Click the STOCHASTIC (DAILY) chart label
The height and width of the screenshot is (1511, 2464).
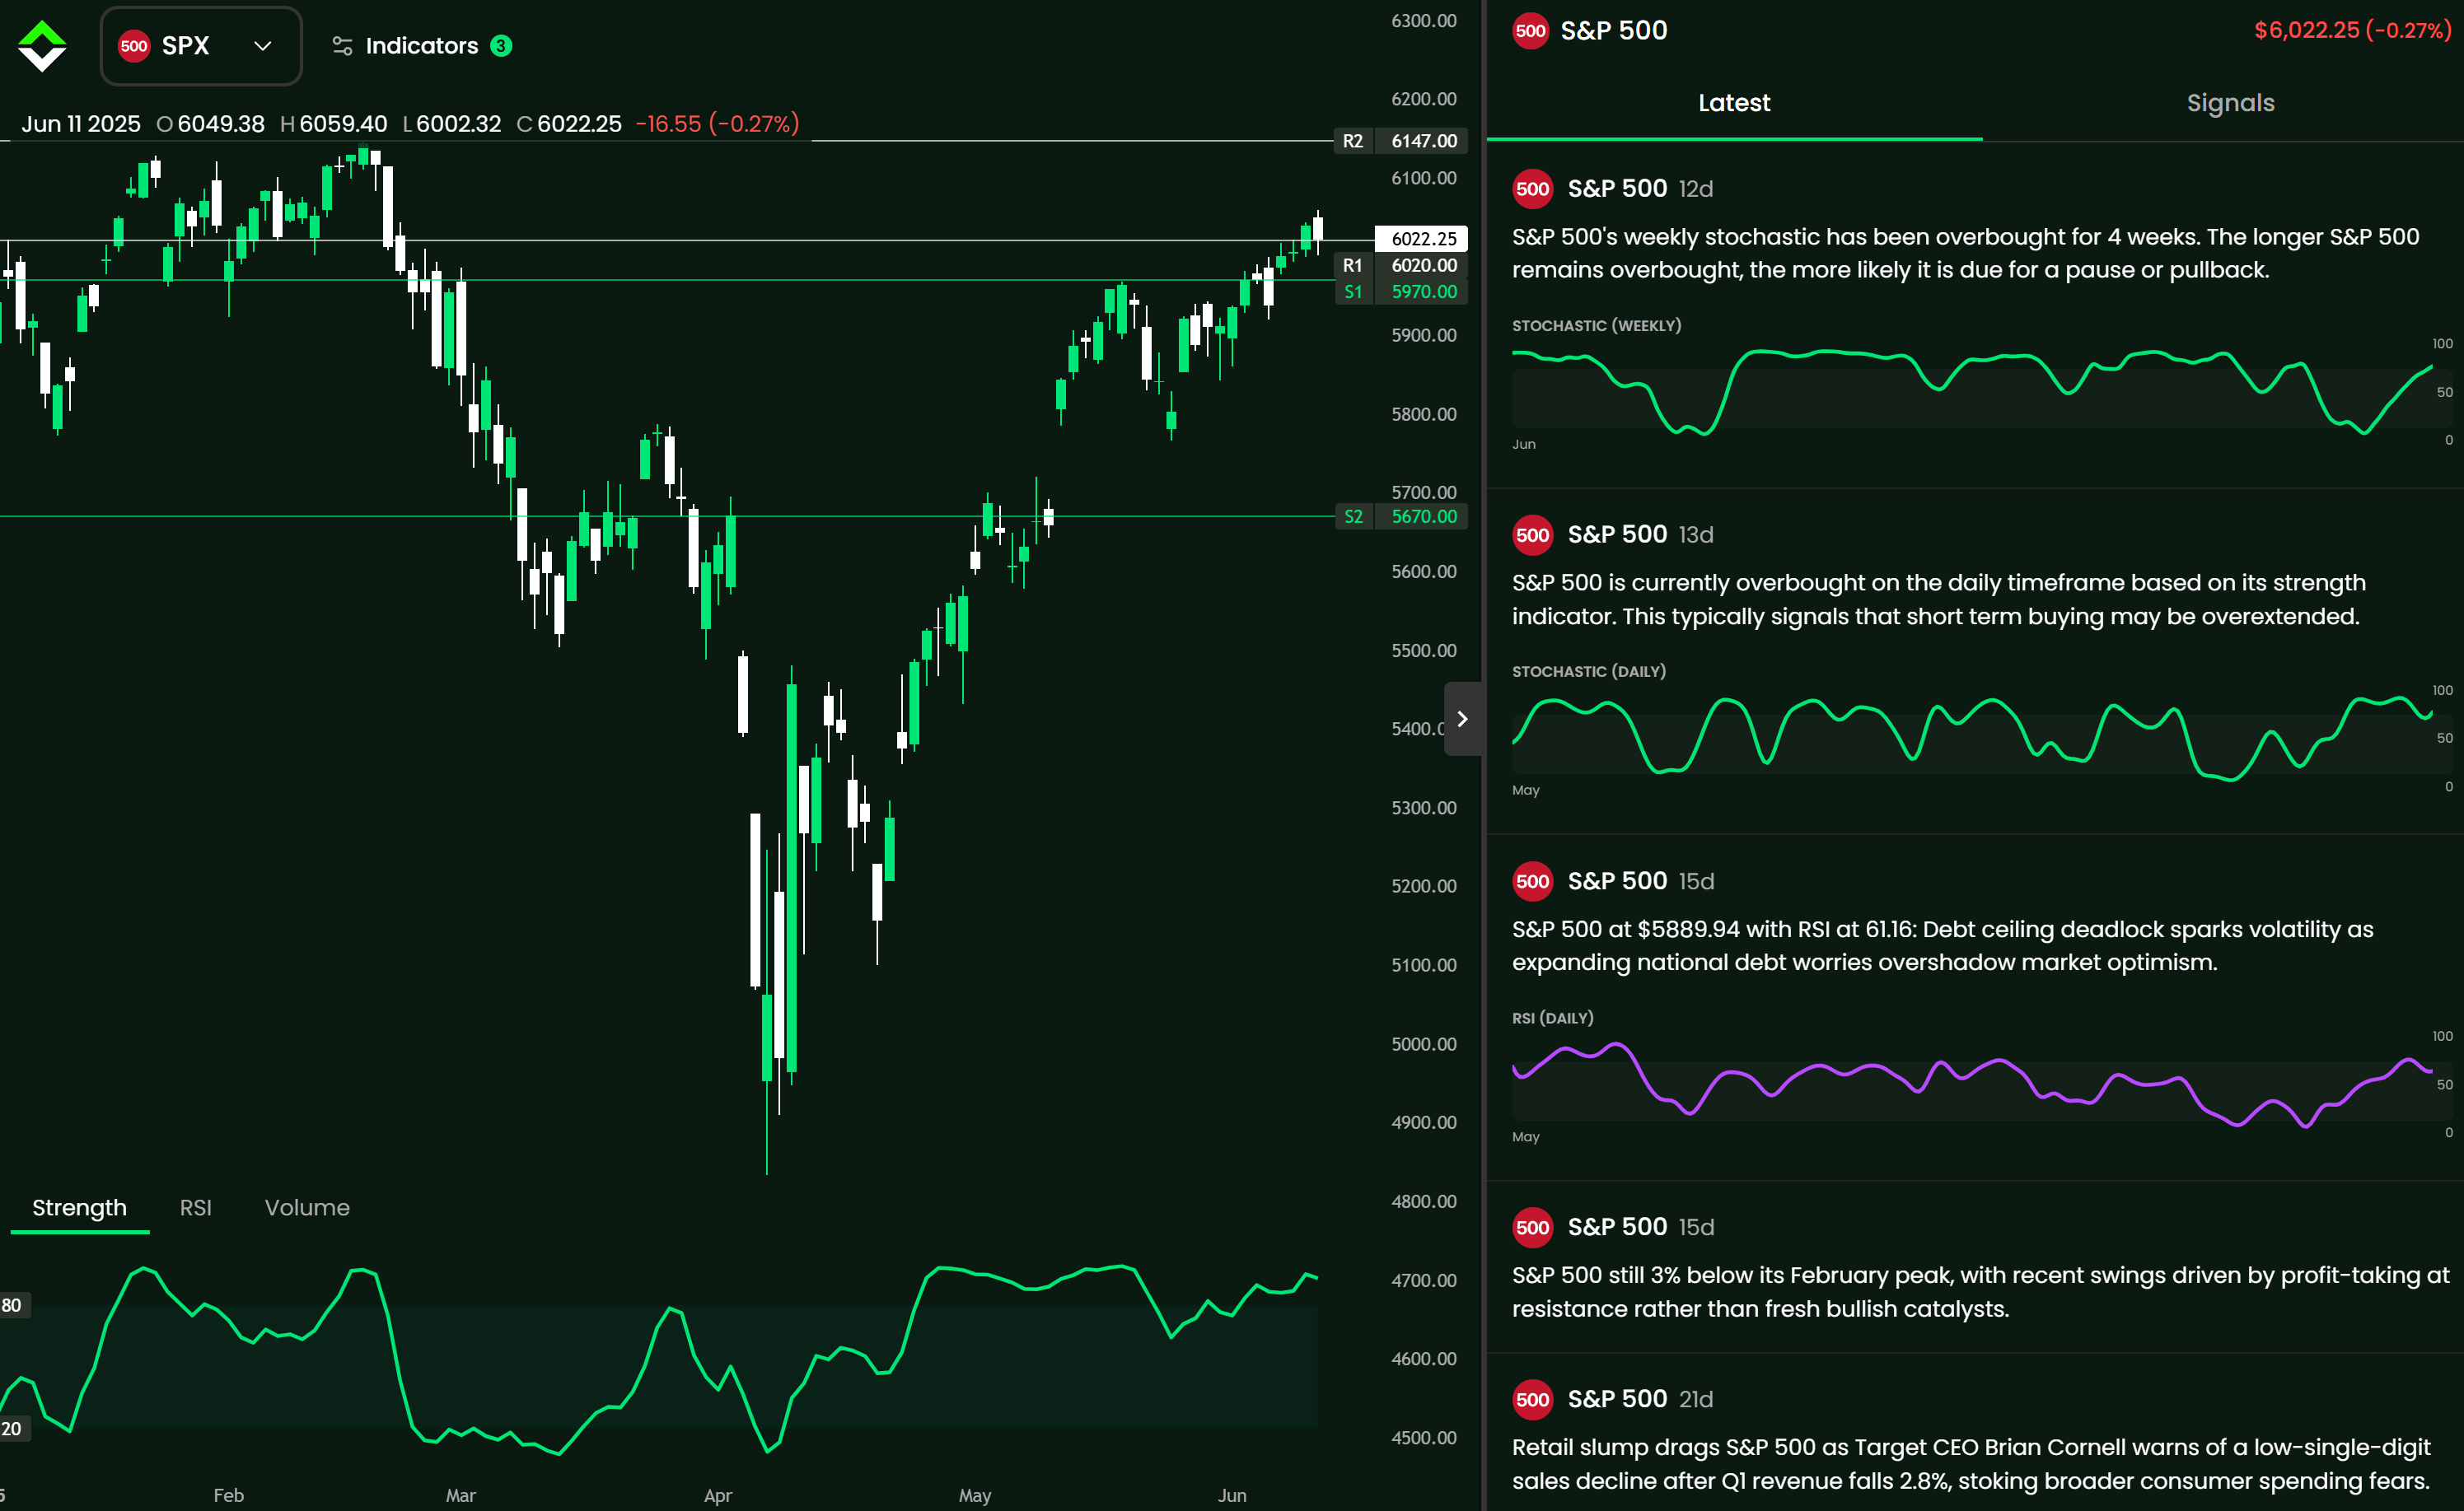point(1589,672)
